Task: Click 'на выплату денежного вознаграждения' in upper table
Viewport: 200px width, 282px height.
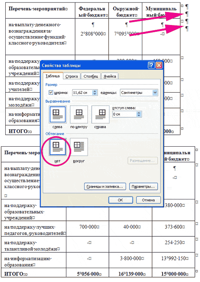Action: (x=37, y=34)
